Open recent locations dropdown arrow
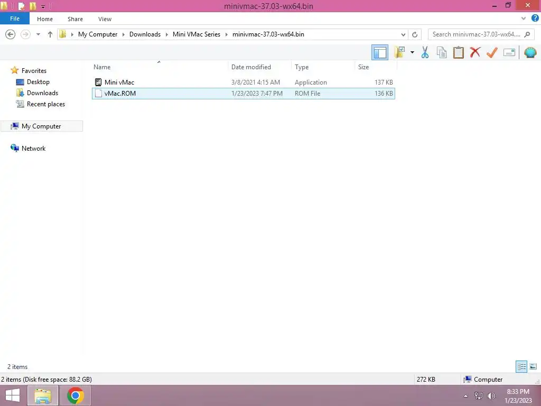Image resolution: width=541 pixels, height=406 pixels. click(x=38, y=34)
